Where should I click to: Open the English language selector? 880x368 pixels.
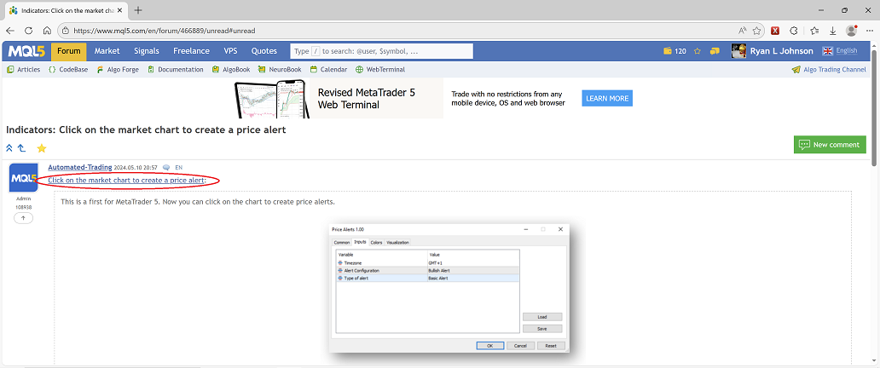point(840,51)
